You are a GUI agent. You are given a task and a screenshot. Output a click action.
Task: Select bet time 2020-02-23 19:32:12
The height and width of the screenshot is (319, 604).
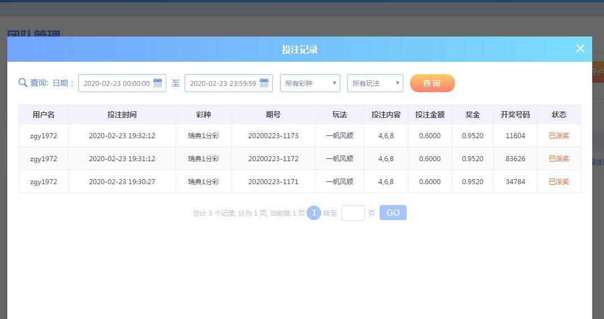[x=122, y=136]
